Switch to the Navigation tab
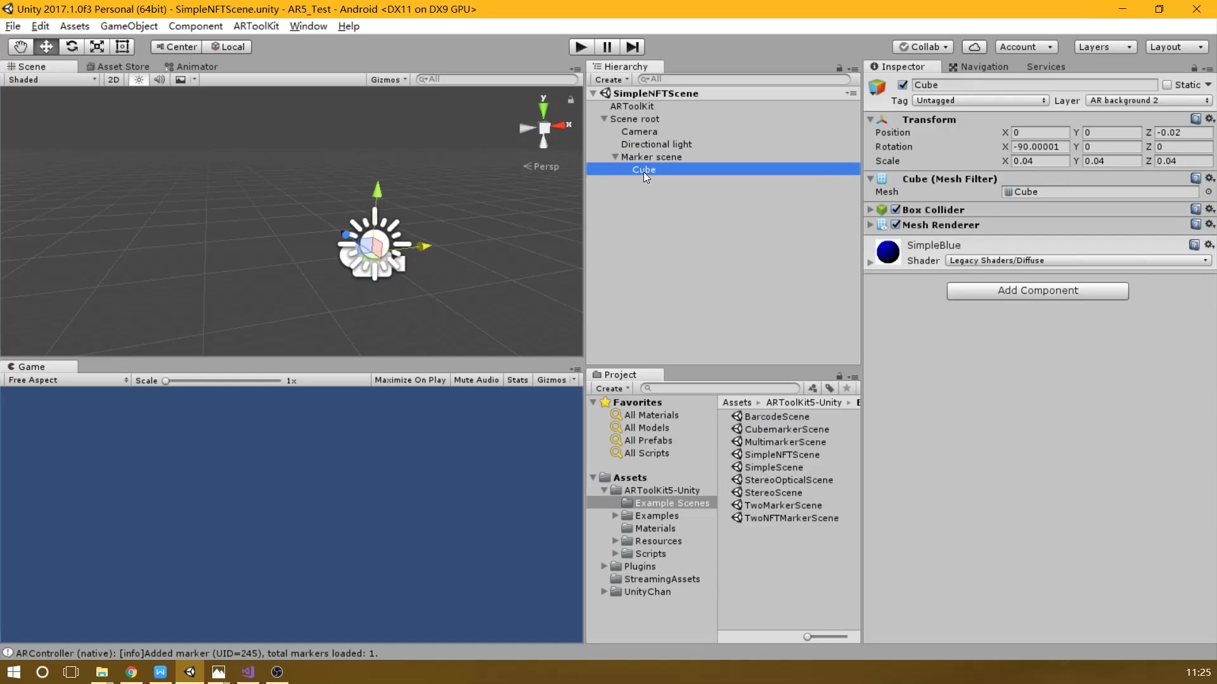Screen dimensions: 1217x684 coord(978,66)
